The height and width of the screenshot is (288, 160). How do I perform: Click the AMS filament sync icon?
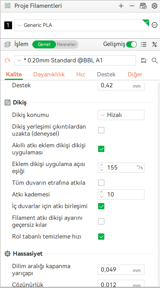click(x=143, y=6)
